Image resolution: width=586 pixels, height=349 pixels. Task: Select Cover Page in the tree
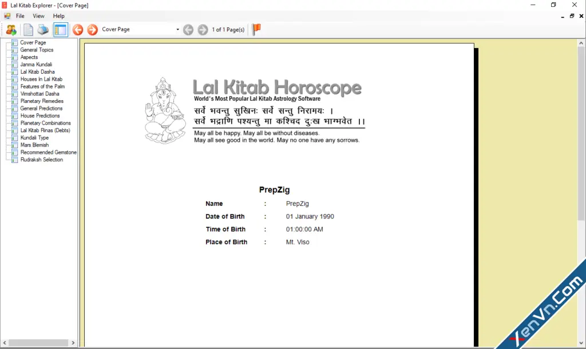[33, 42]
